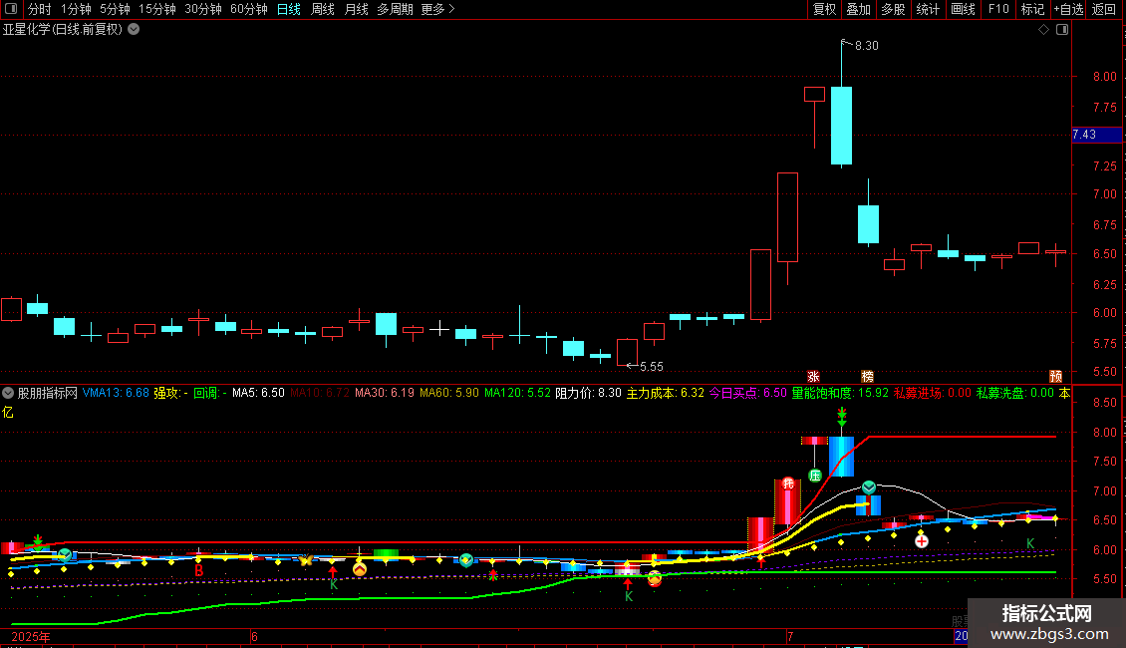Expand the 更多 periods menu

tap(438, 9)
